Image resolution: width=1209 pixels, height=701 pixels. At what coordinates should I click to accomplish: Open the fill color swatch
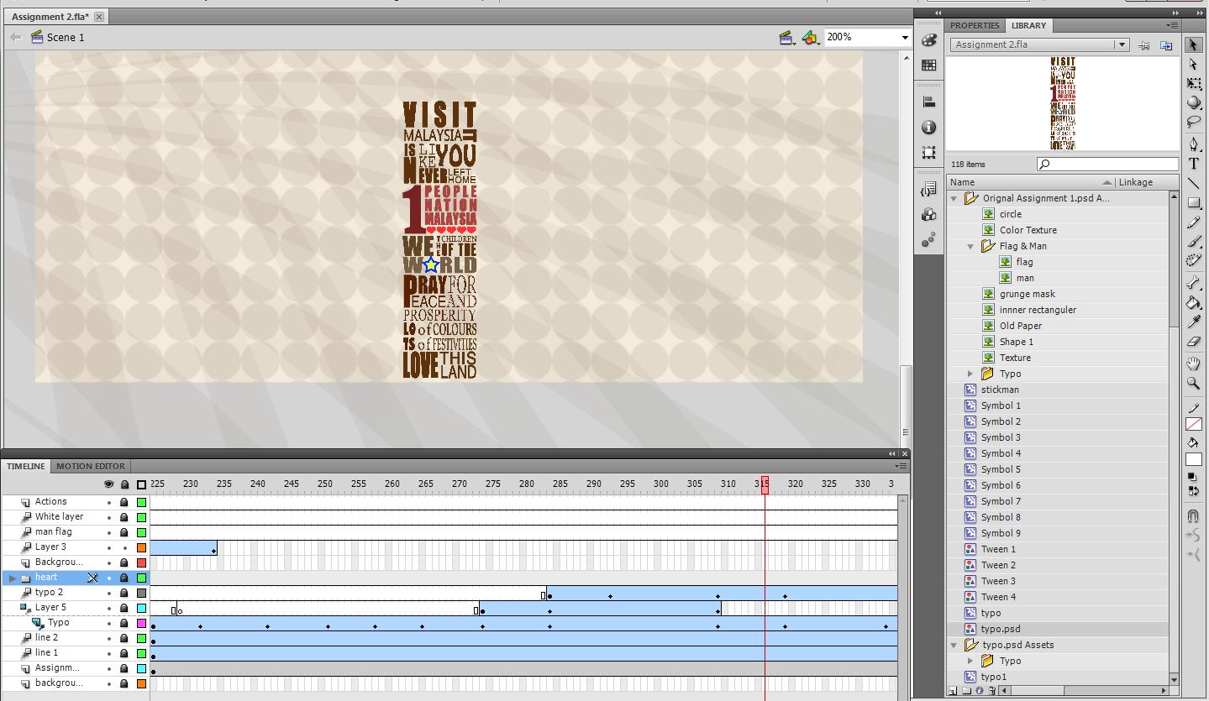(1193, 459)
